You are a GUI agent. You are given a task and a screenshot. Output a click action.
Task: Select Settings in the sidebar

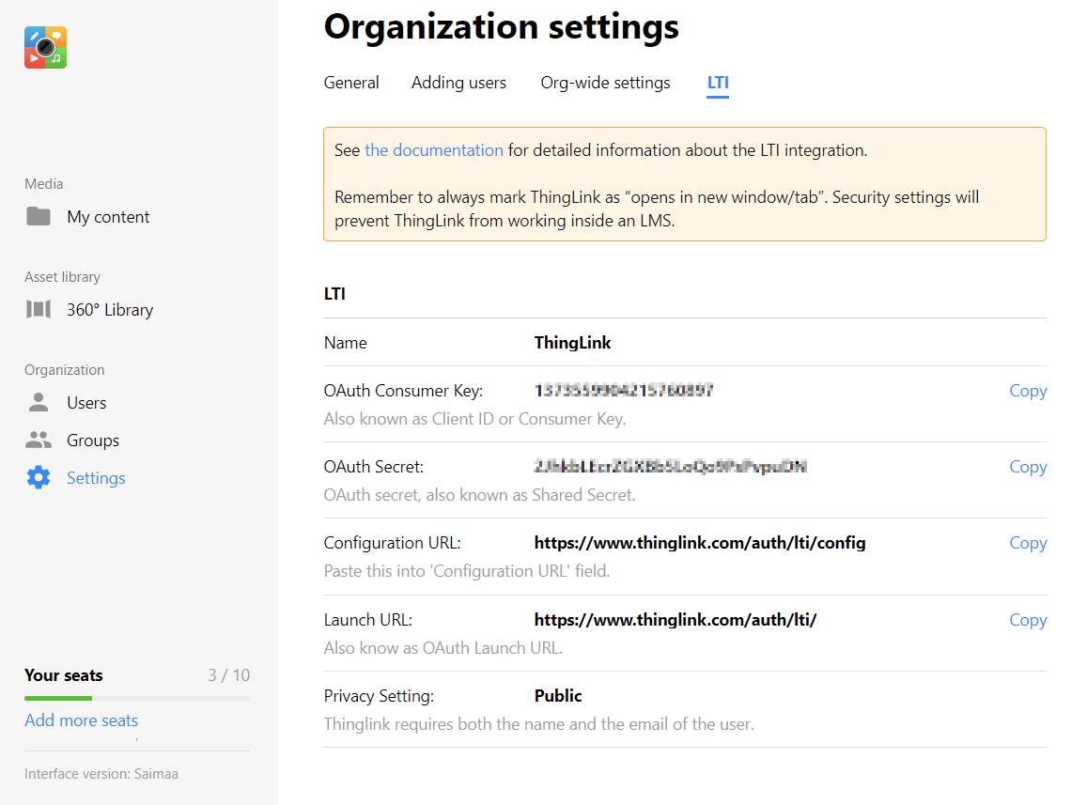point(96,478)
